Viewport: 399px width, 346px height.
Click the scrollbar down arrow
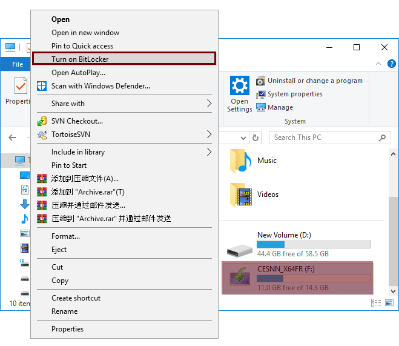click(x=393, y=291)
